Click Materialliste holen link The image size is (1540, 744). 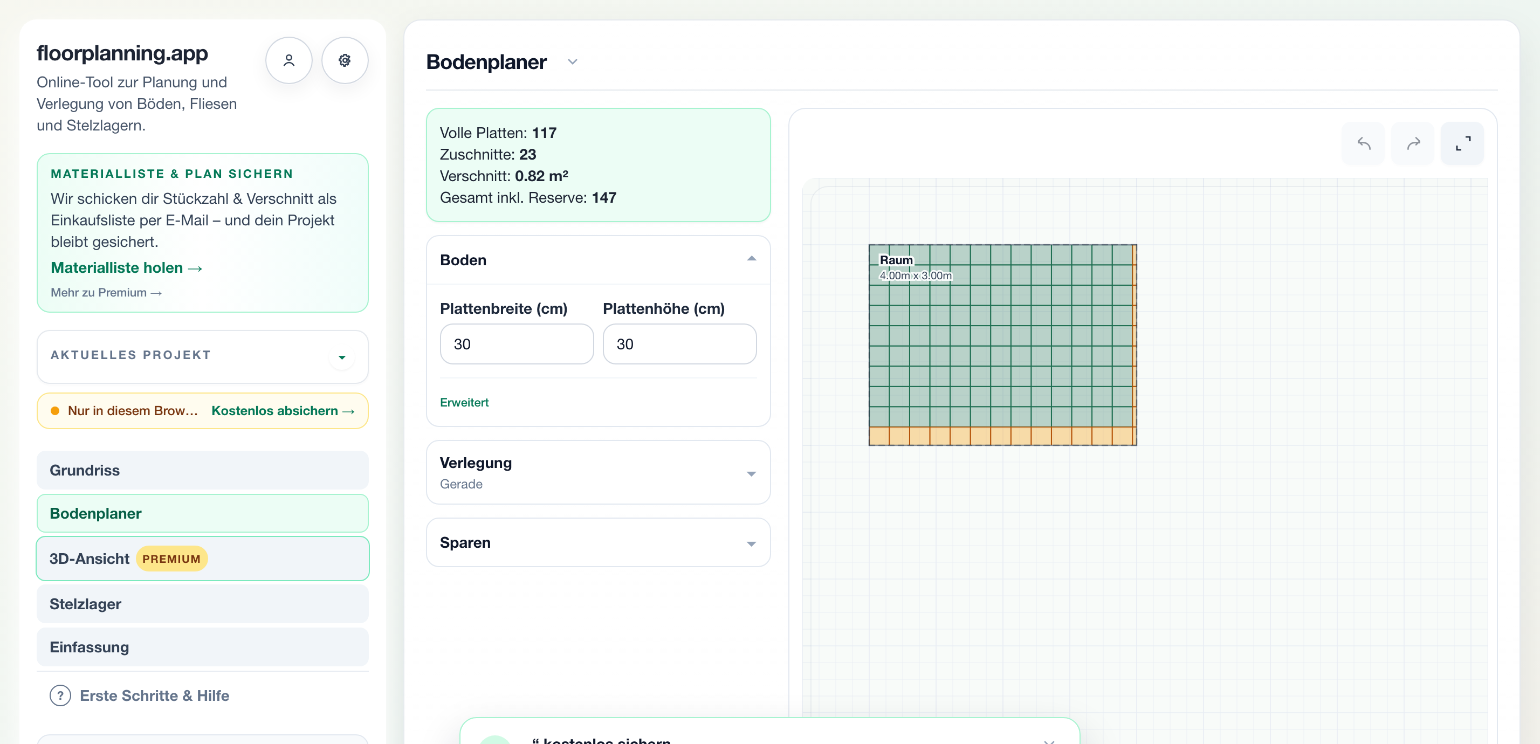(127, 268)
